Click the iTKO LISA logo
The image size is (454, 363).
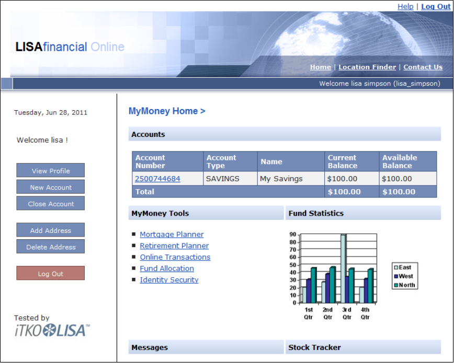coord(52,331)
